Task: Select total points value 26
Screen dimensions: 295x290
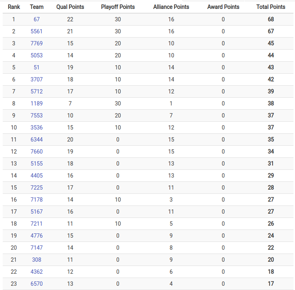Action: (x=271, y=224)
